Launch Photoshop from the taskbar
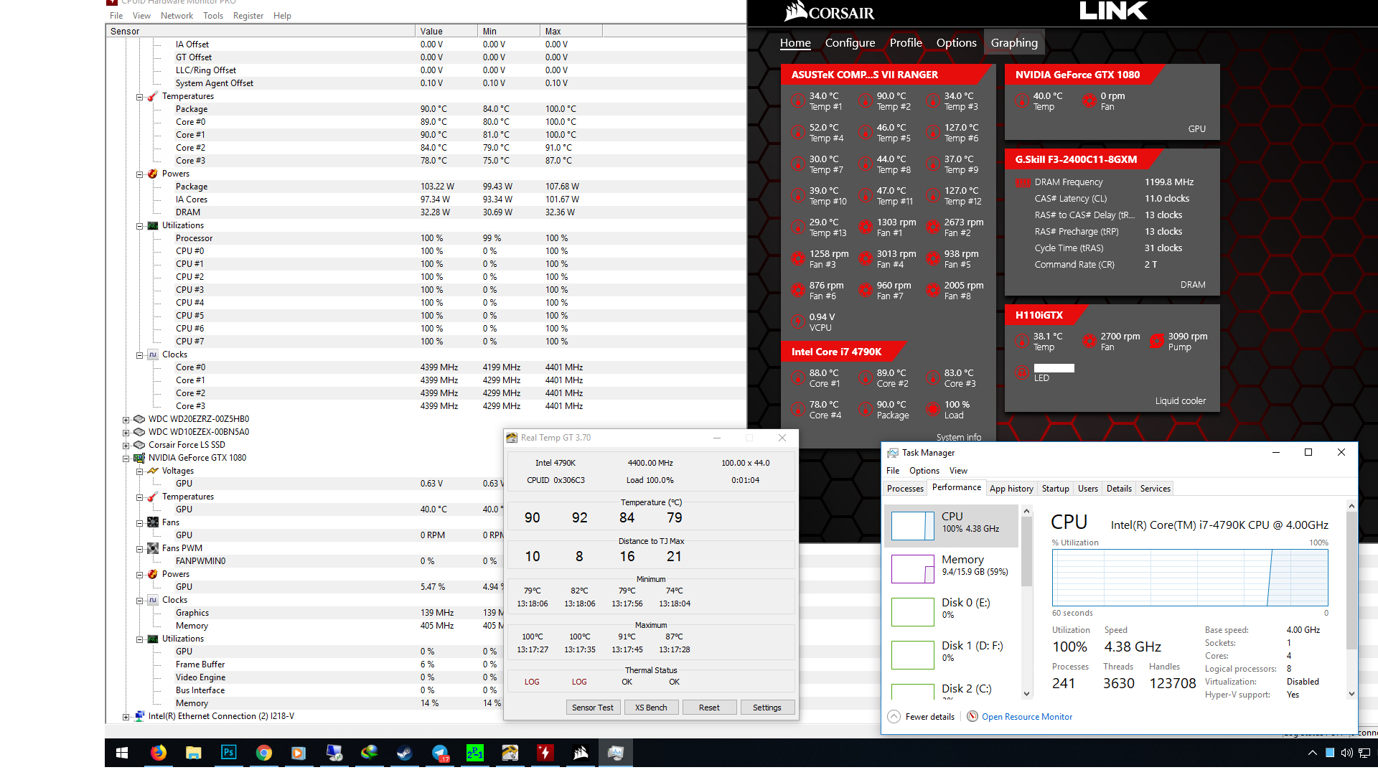 228,753
